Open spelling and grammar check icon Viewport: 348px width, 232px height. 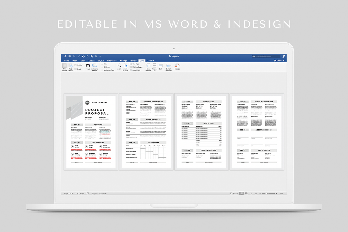click(x=88, y=193)
